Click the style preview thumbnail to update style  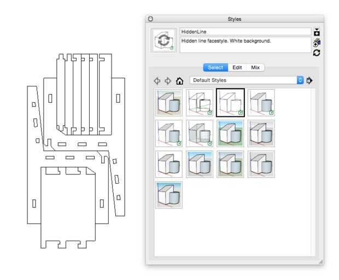coord(163,40)
